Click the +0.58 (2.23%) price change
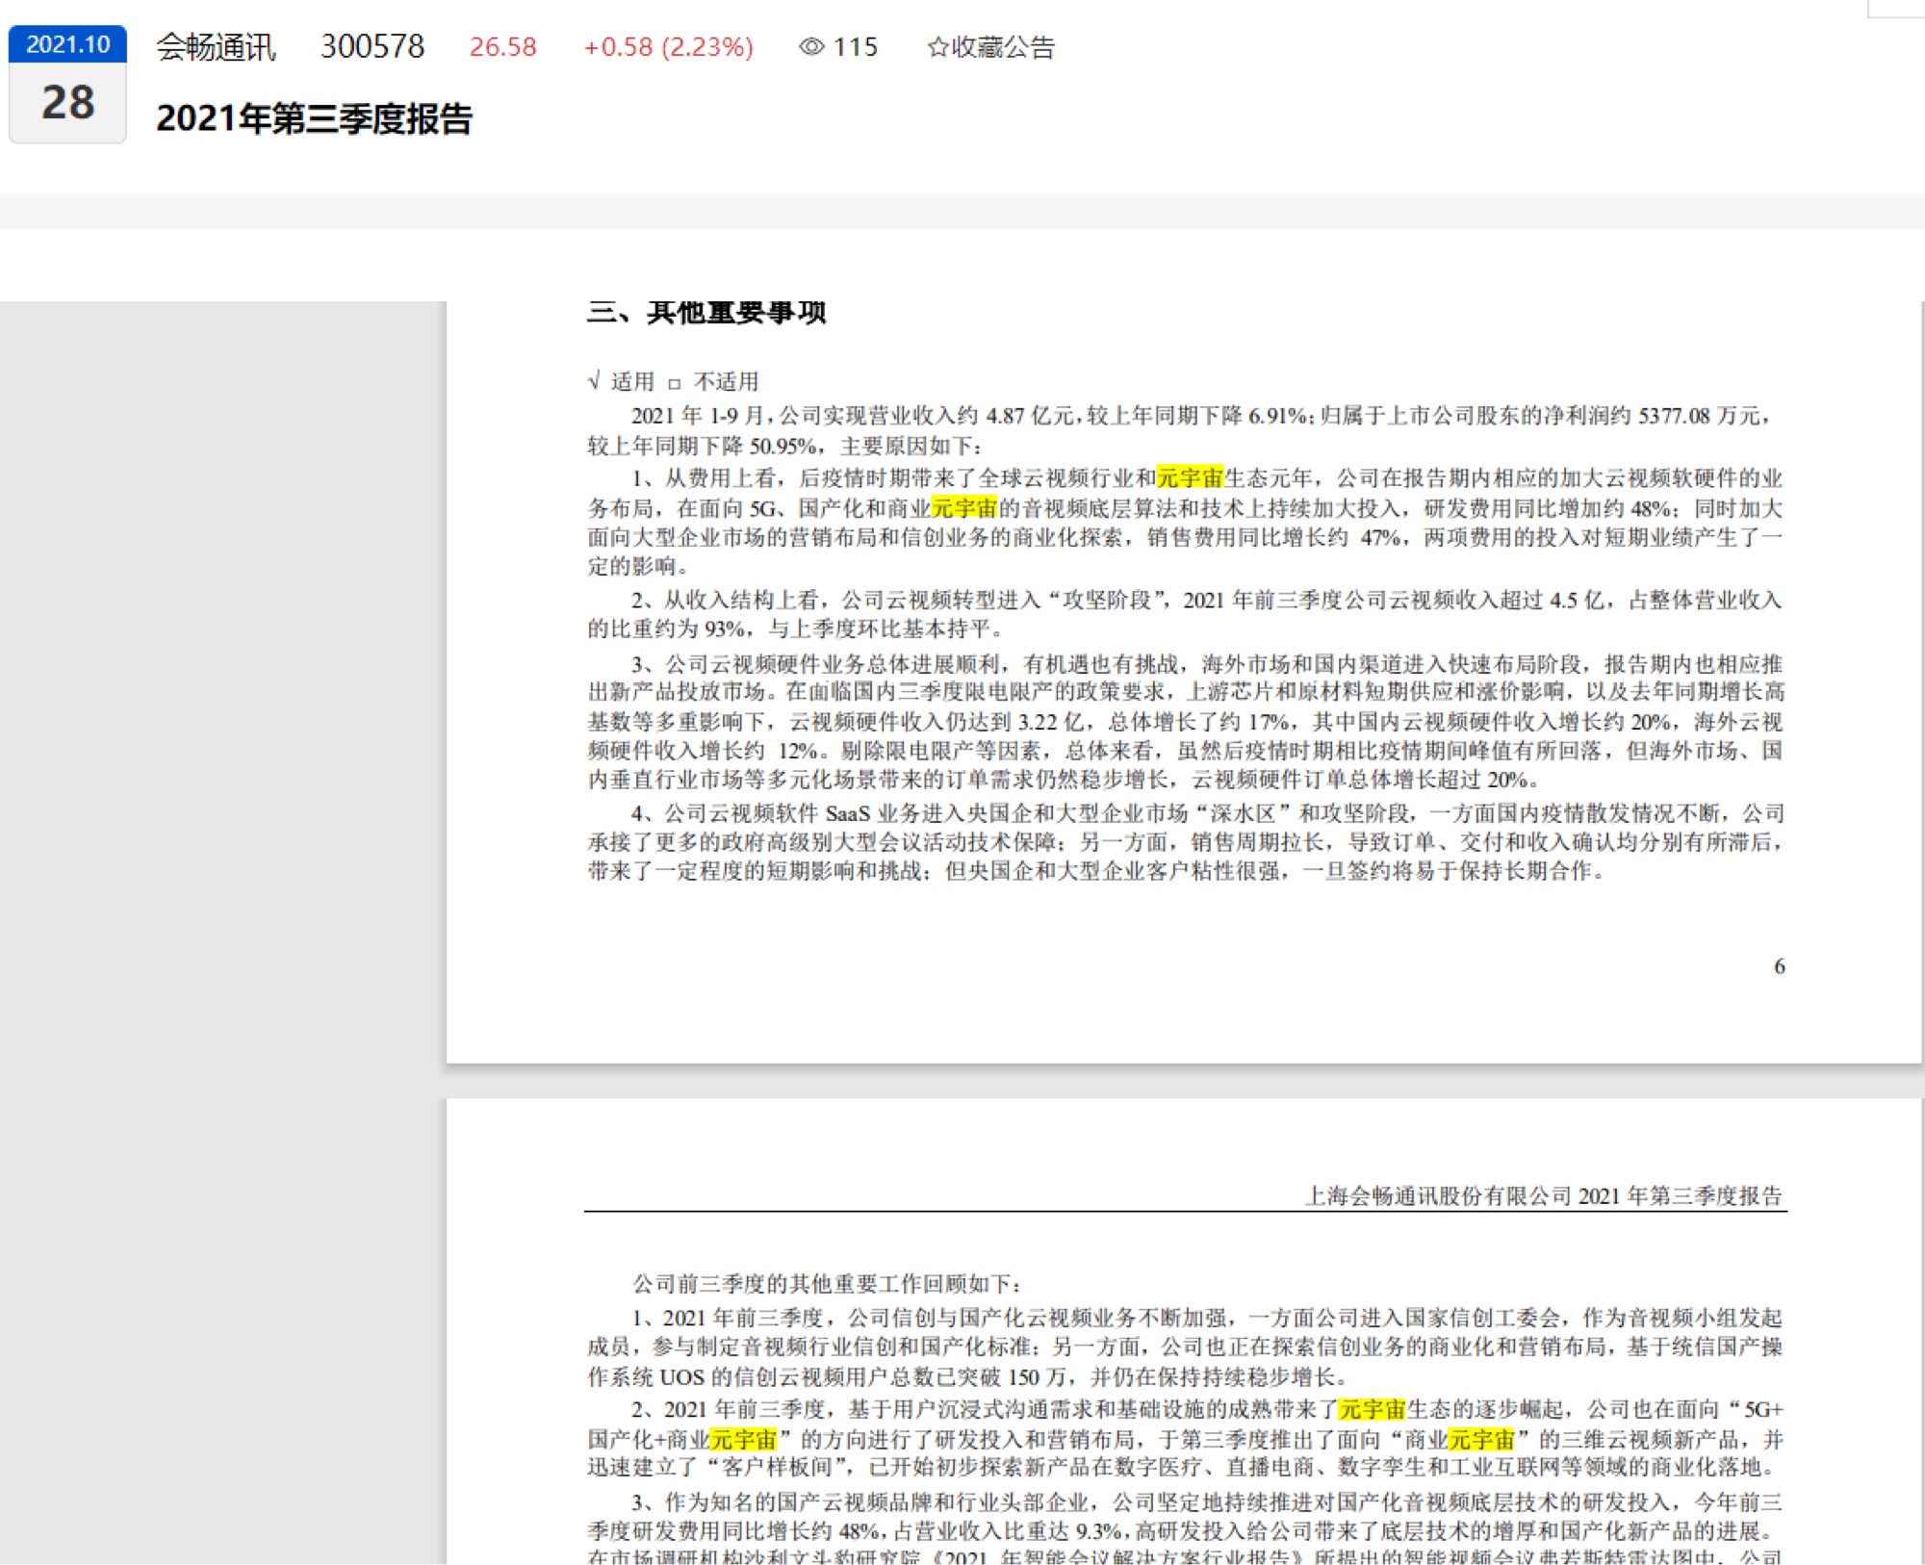This screenshot has height=1565, width=1925. coord(668,46)
